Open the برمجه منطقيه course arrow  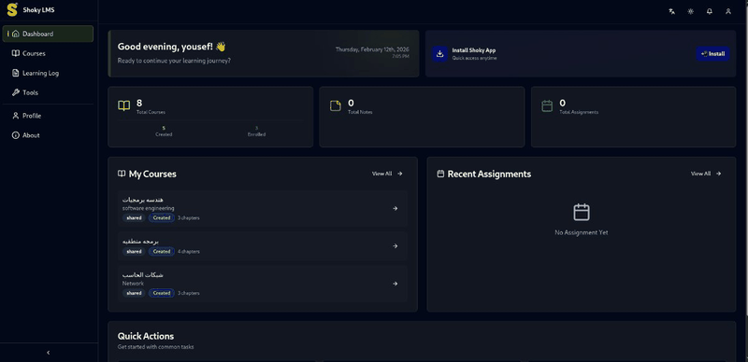395,245
